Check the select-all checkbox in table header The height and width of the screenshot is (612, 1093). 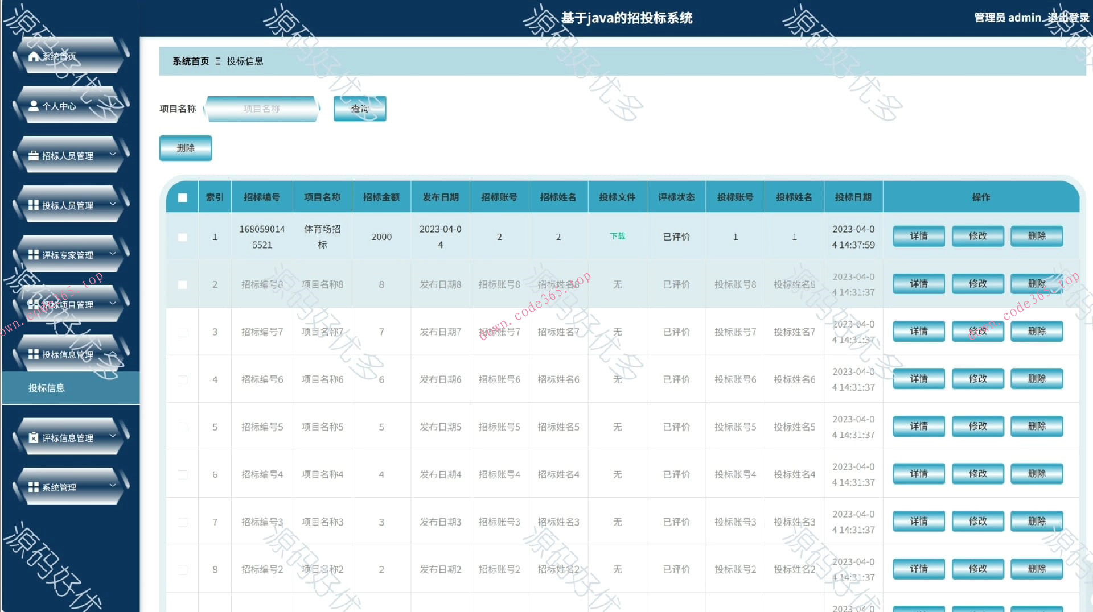[x=182, y=197]
